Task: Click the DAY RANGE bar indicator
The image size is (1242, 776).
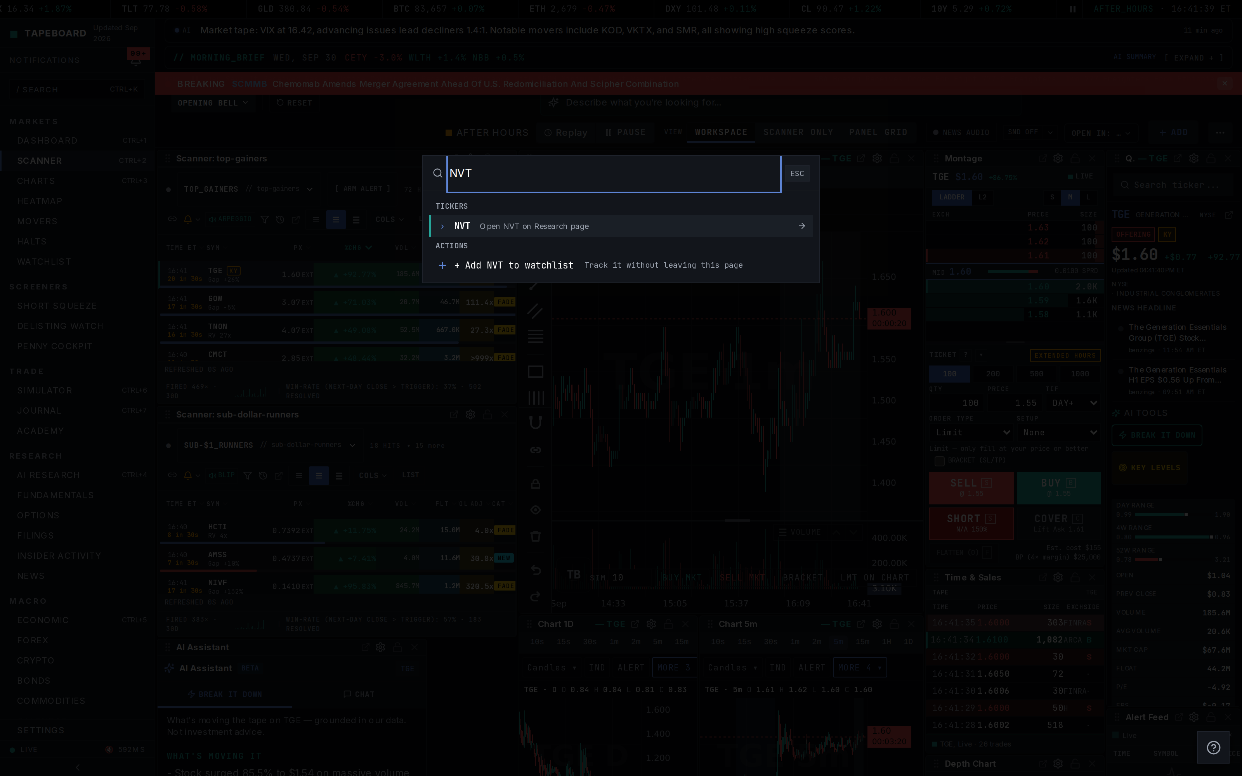Action: click(x=1173, y=514)
